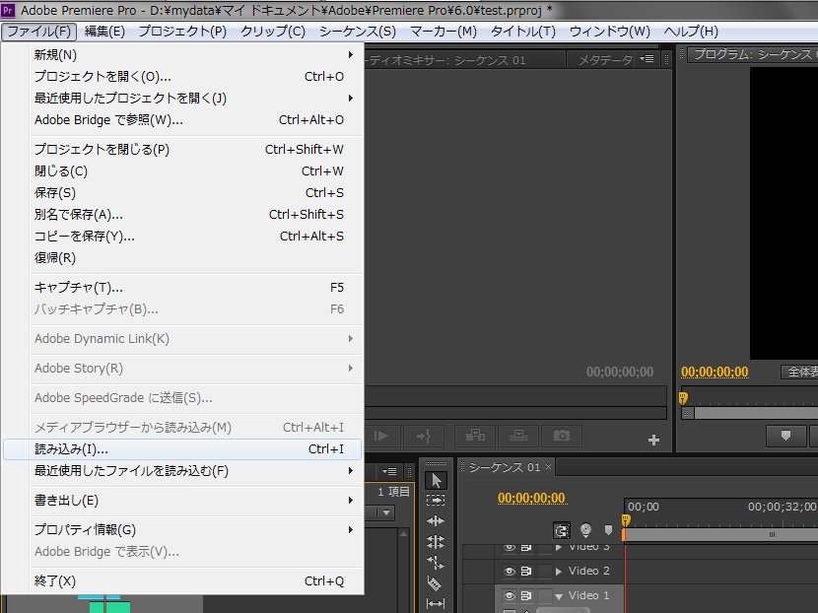The height and width of the screenshot is (613, 818).
Task: Select the Slip tool
Action: [x=436, y=603]
